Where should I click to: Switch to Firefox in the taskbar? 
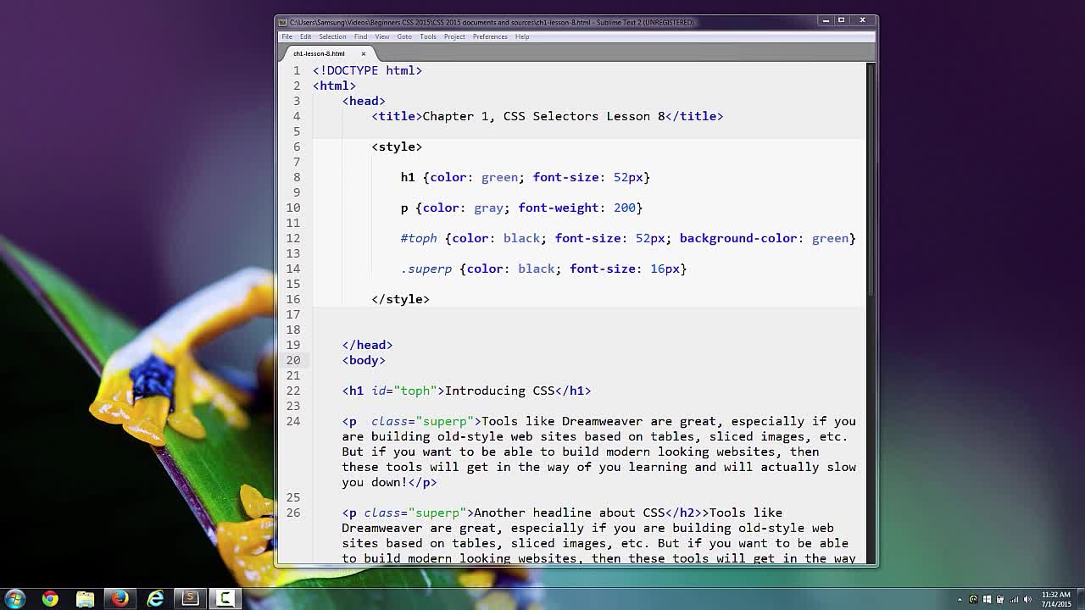tap(120, 599)
